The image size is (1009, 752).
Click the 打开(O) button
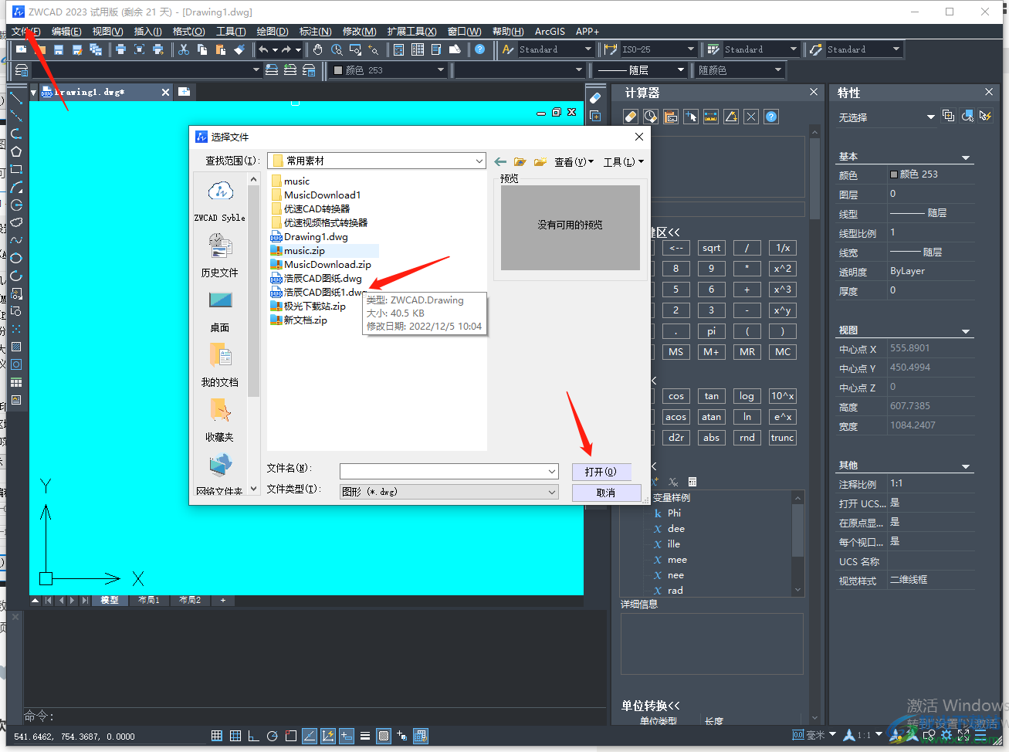click(601, 472)
